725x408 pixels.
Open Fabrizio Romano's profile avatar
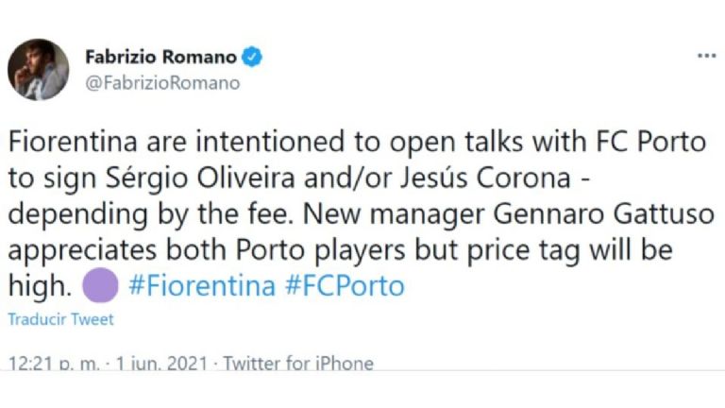39,69
